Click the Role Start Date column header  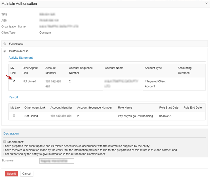169,108
